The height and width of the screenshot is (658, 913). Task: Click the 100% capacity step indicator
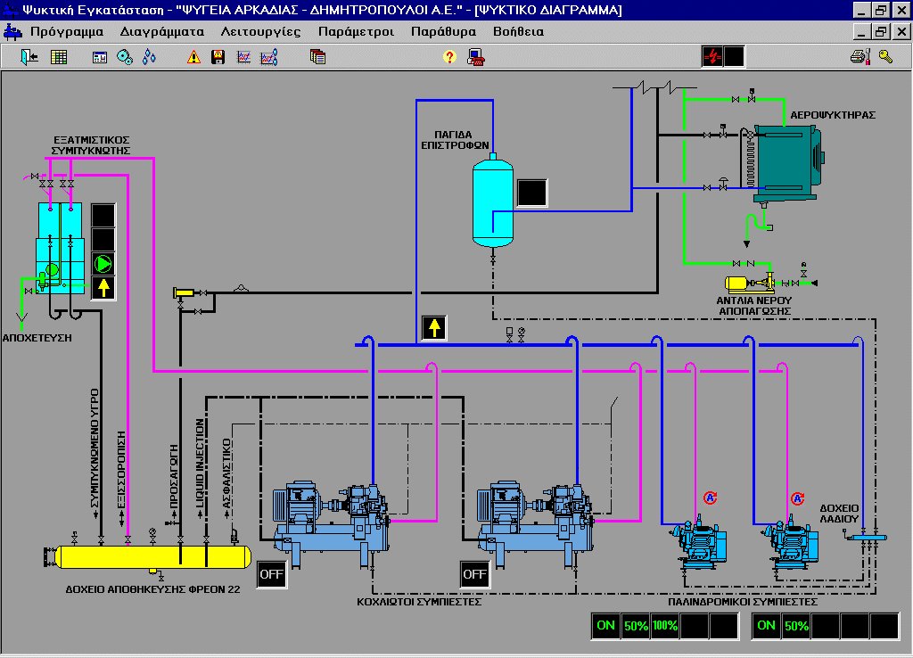pos(665,626)
